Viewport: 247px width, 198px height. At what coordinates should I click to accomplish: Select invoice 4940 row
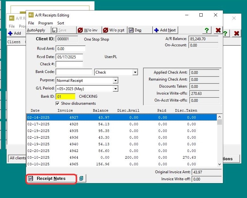(122, 144)
